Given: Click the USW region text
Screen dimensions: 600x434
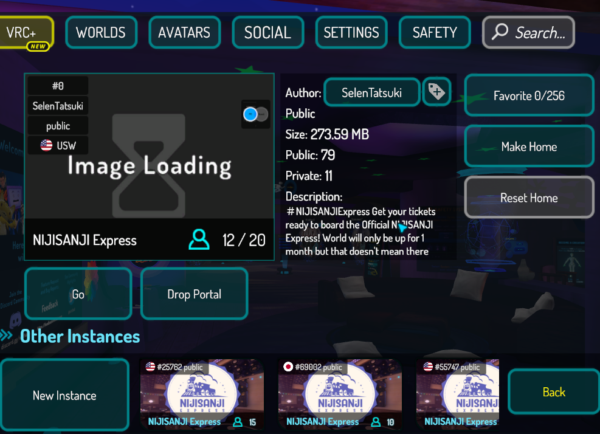Looking at the screenshot, I should coord(66,145).
